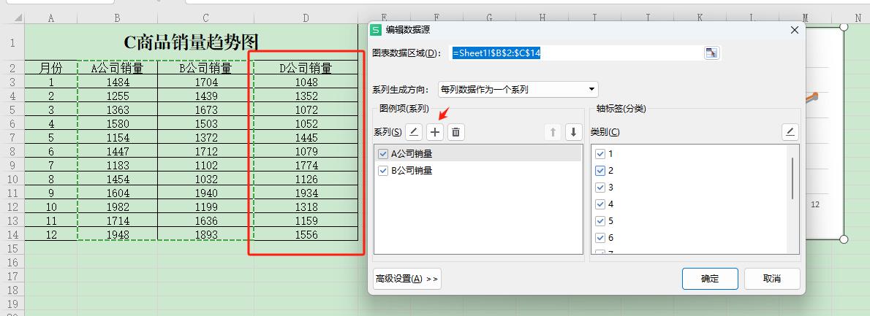Click cell with value 1318

pyautogui.click(x=306, y=207)
